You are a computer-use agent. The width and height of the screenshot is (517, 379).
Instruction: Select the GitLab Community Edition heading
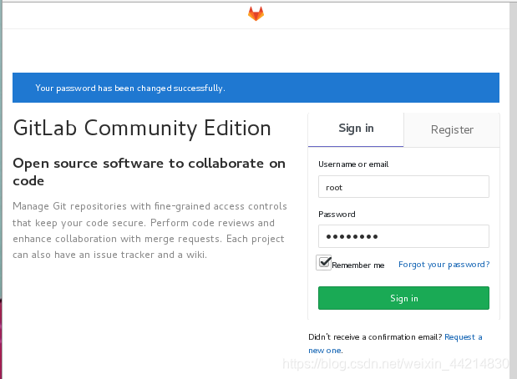(x=142, y=128)
